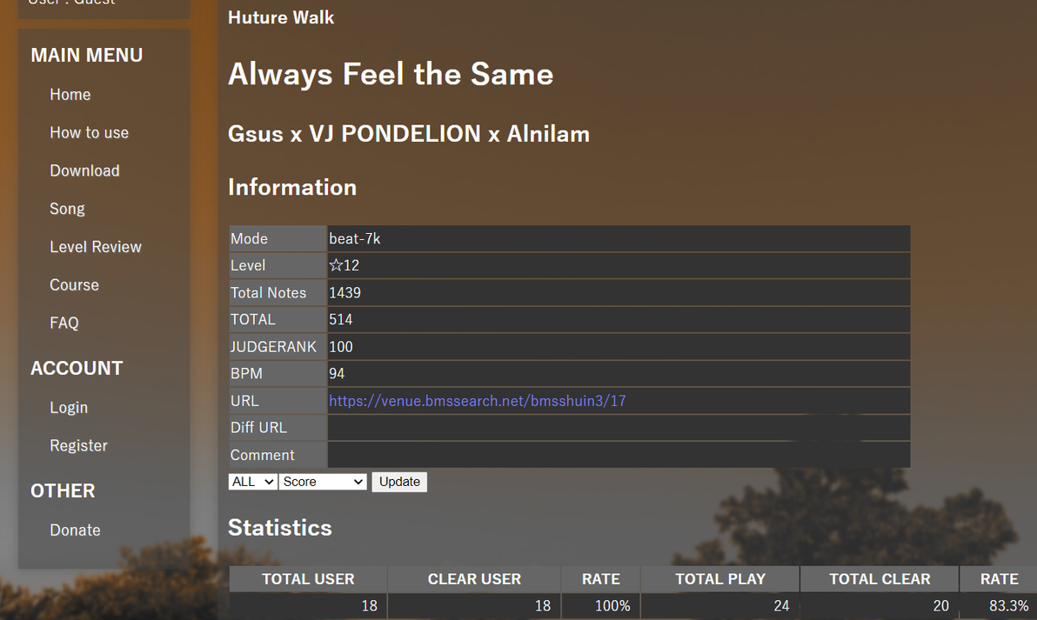This screenshot has width=1037, height=620.
Task: Click the TOTAL USER column header
Action: click(x=308, y=579)
